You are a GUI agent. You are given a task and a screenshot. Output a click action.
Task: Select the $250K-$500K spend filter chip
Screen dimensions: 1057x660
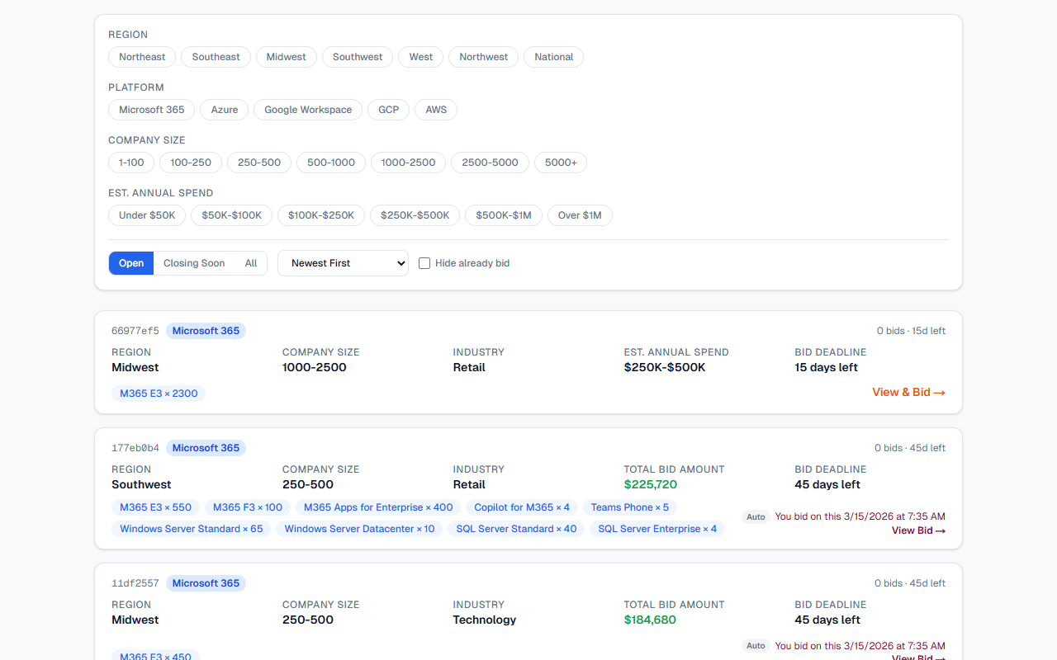(415, 215)
